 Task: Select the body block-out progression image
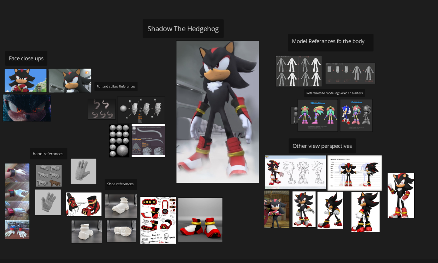point(350,73)
